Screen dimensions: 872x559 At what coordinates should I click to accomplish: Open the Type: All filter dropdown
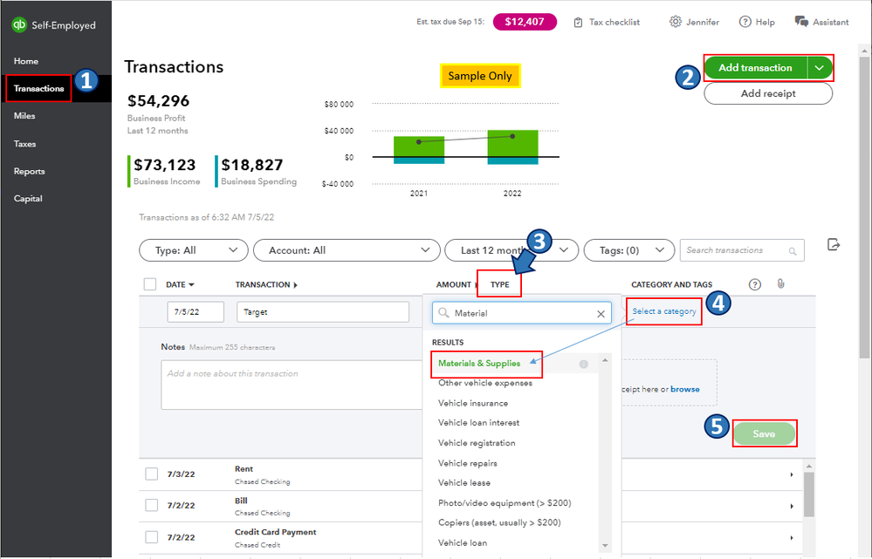(194, 250)
